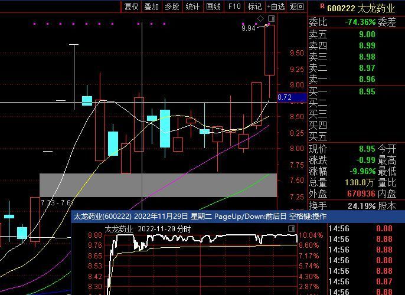The image size is (405, 295).
Task: Click the panel toggle icon beside the diamond
Action: 271,19
